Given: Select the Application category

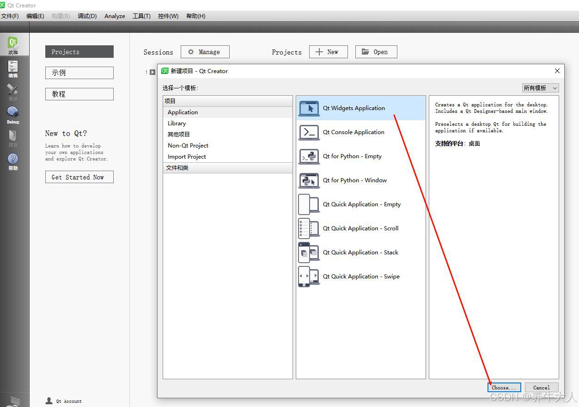Looking at the screenshot, I should pos(228,112).
